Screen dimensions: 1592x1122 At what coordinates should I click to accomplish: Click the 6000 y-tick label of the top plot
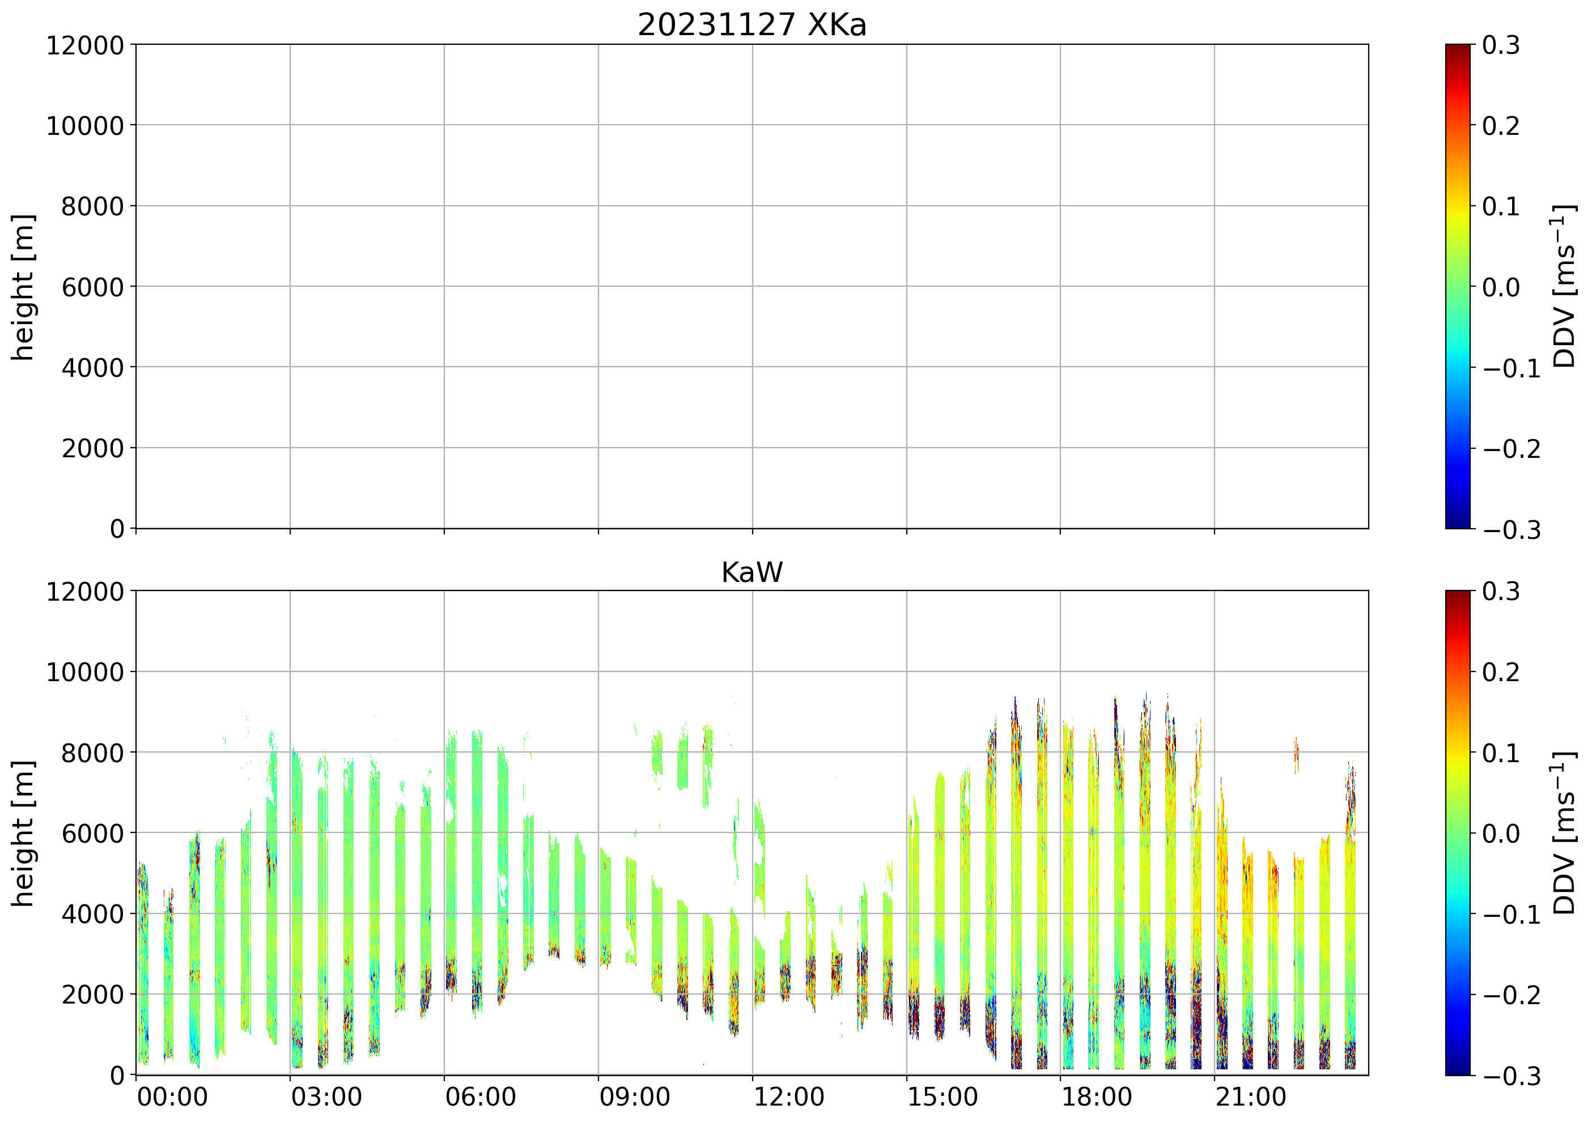tap(92, 287)
